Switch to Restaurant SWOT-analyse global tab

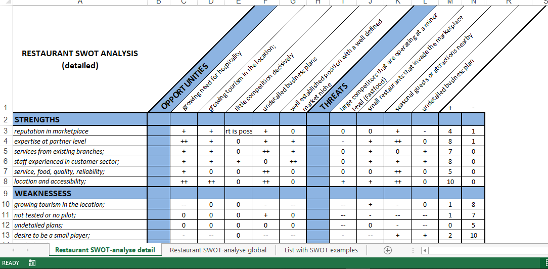pyautogui.click(x=218, y=250)
